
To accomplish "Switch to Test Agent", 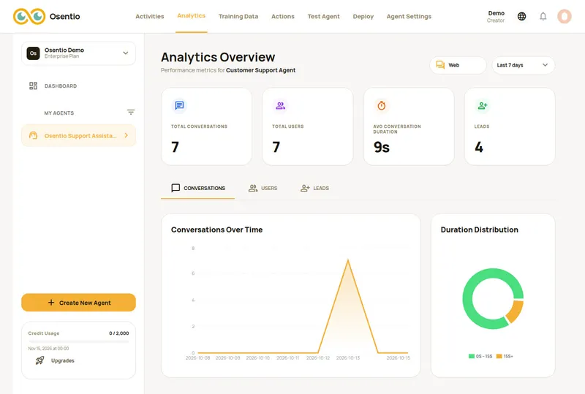I will click(x=323, y=16).
